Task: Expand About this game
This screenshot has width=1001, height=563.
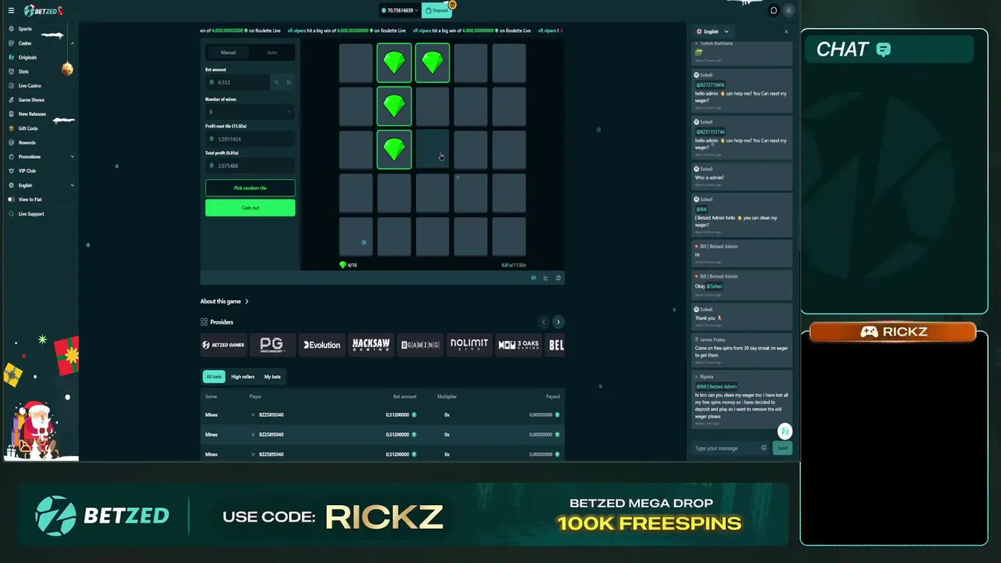Action: [224, 301]
